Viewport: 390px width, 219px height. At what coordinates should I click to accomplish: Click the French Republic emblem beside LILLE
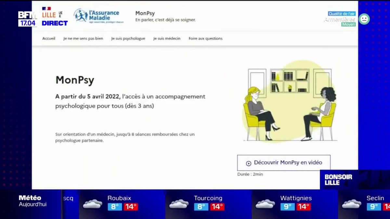(x=46, y=8)
